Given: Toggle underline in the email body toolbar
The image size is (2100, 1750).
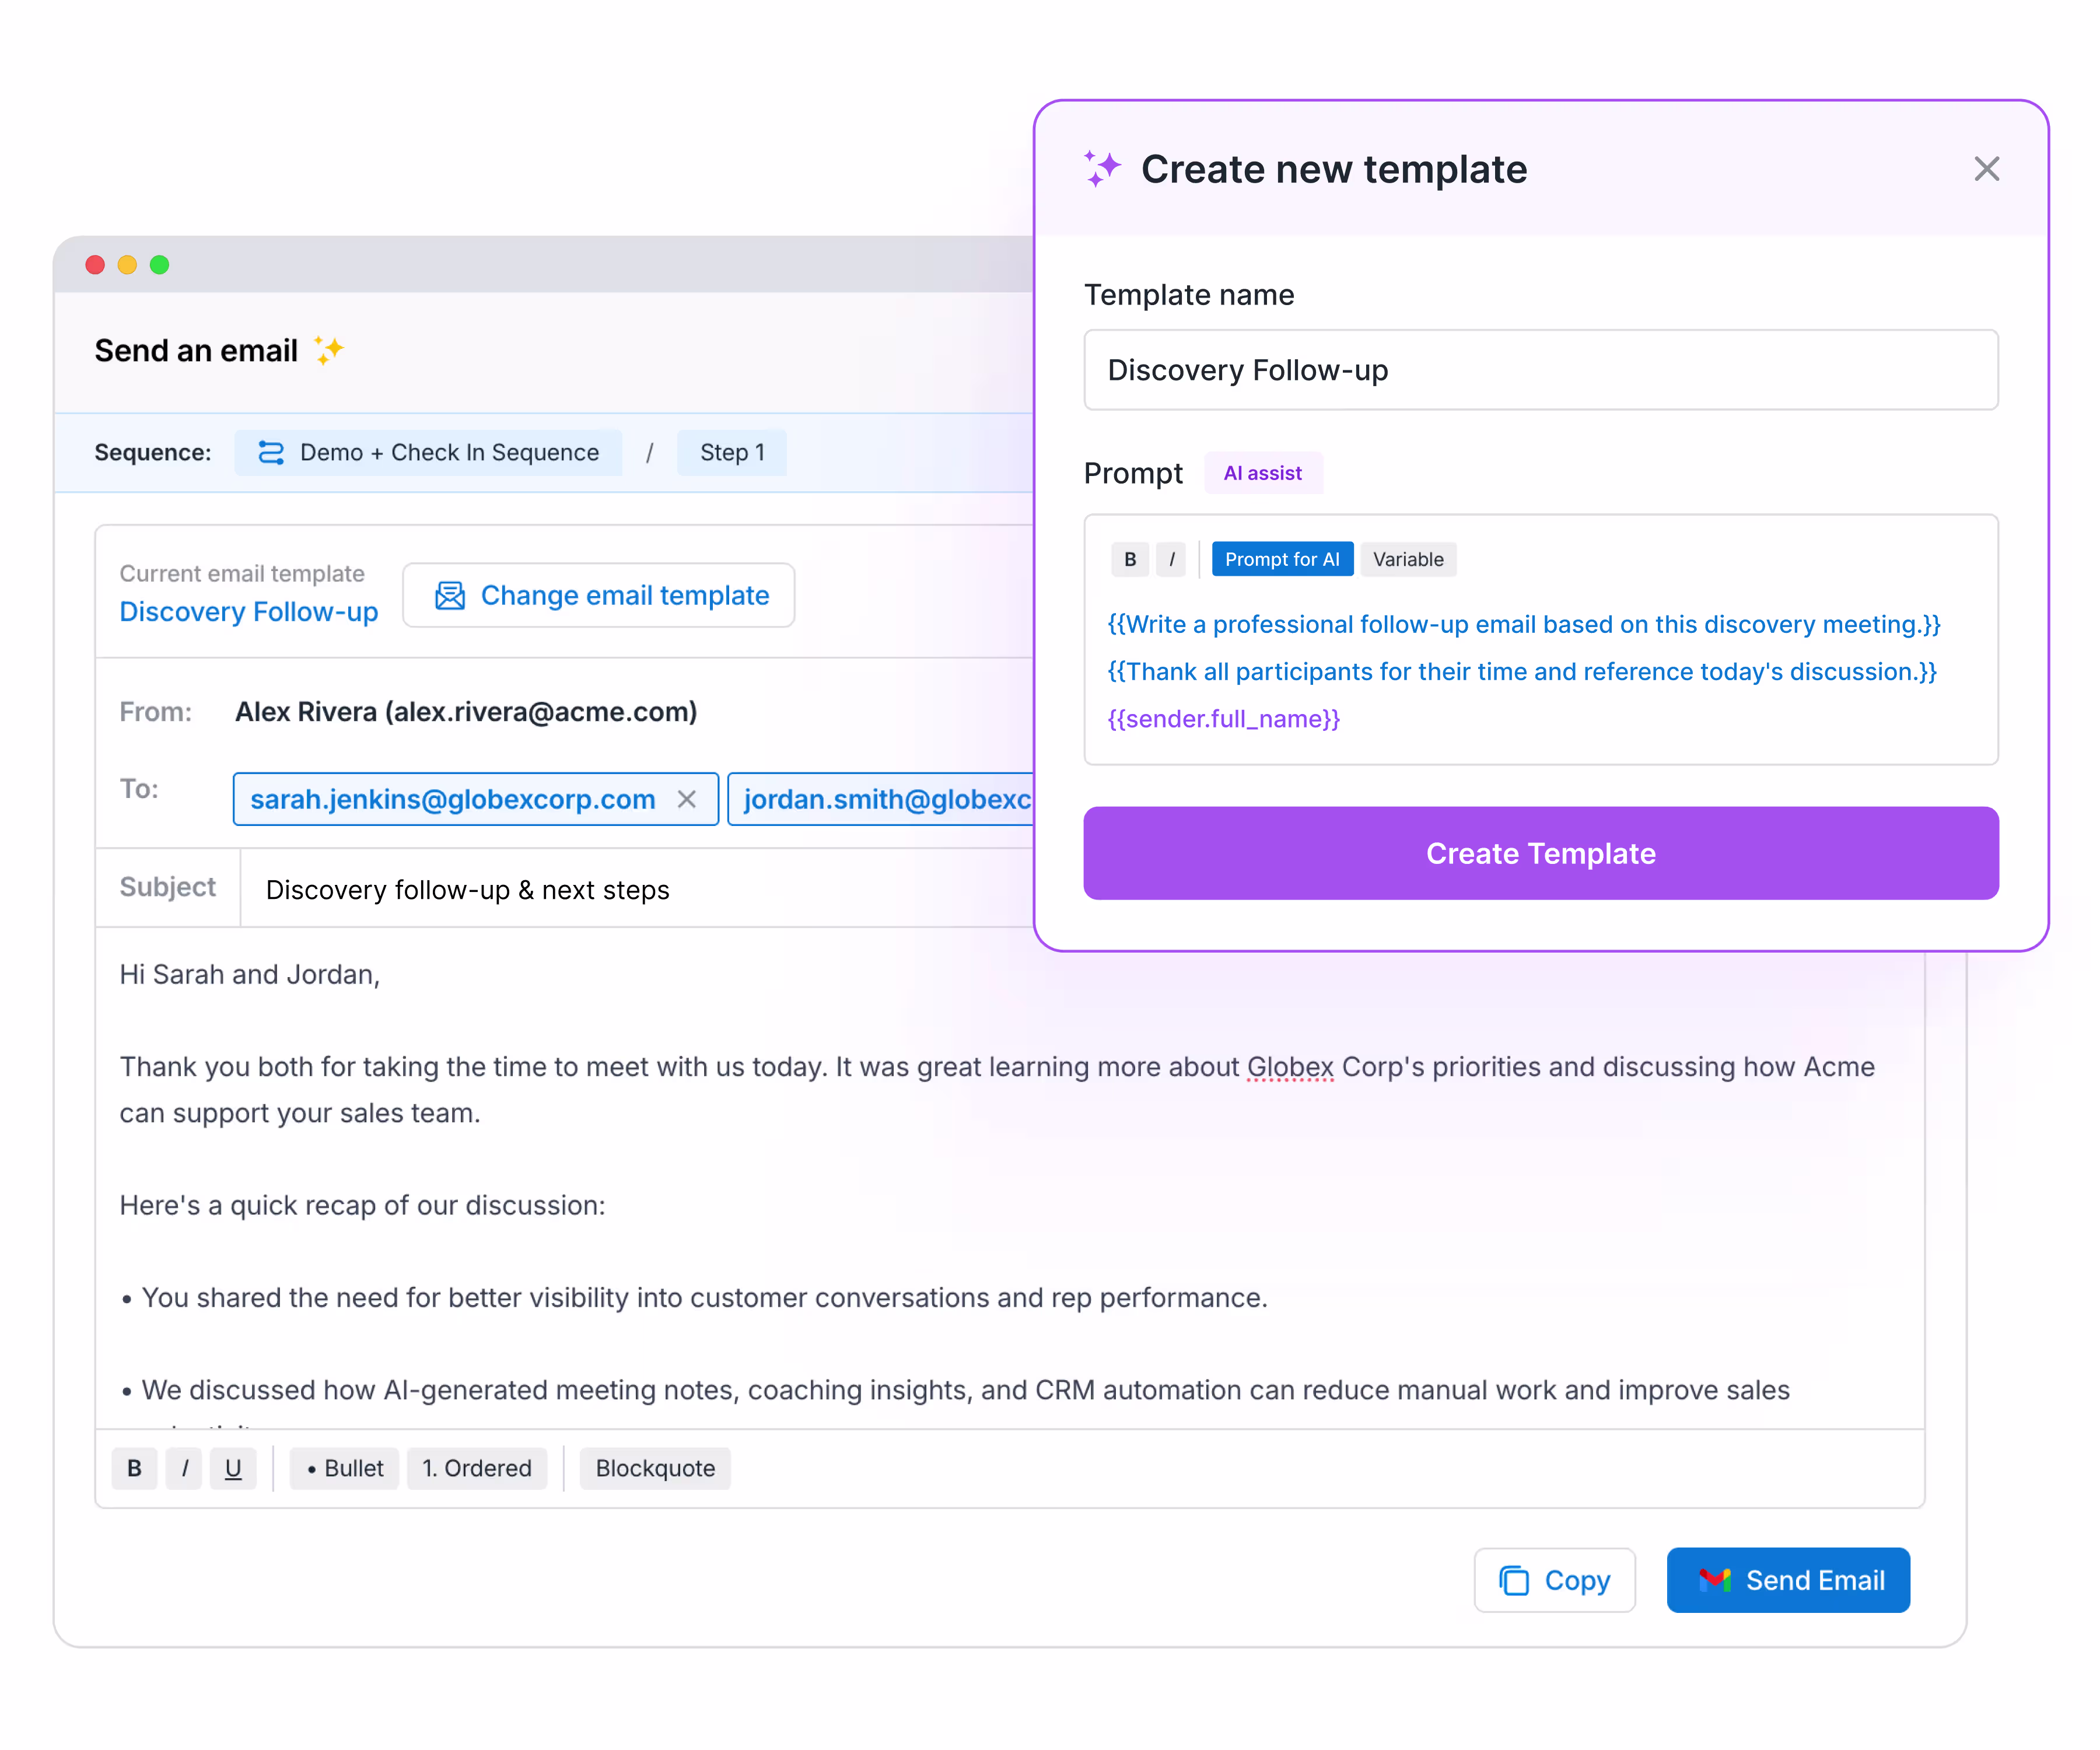Looking at the screenshot, I should [233, 1468].
